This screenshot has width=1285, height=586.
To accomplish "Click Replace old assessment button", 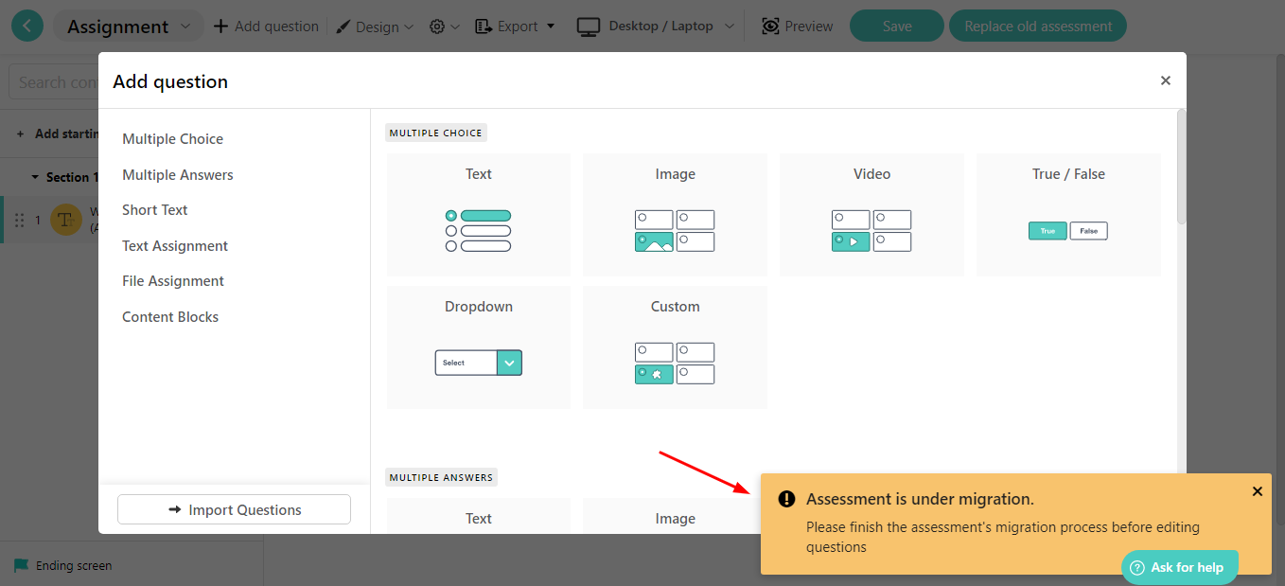I will [1038, 27].
